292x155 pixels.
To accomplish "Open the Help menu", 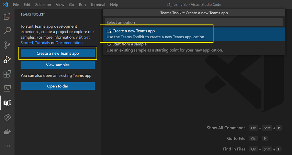I will click(x=114, y=5).
